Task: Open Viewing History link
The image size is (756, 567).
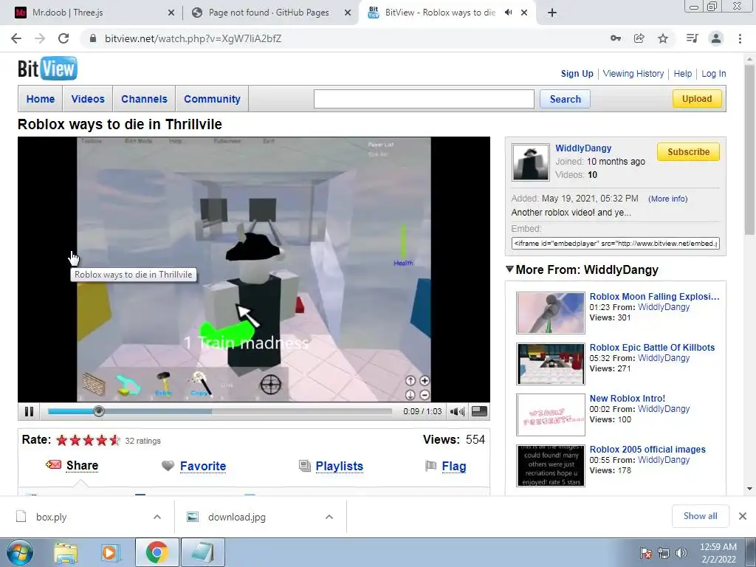Action: click(633, 74)
